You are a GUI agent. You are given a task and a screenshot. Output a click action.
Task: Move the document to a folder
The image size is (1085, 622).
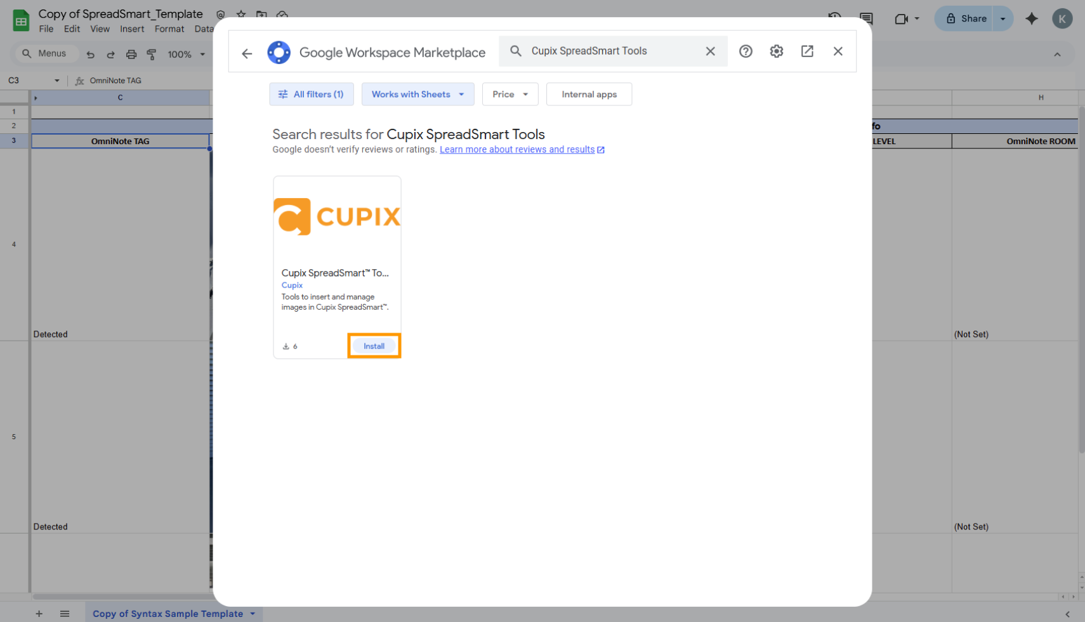tap(261, 14)
